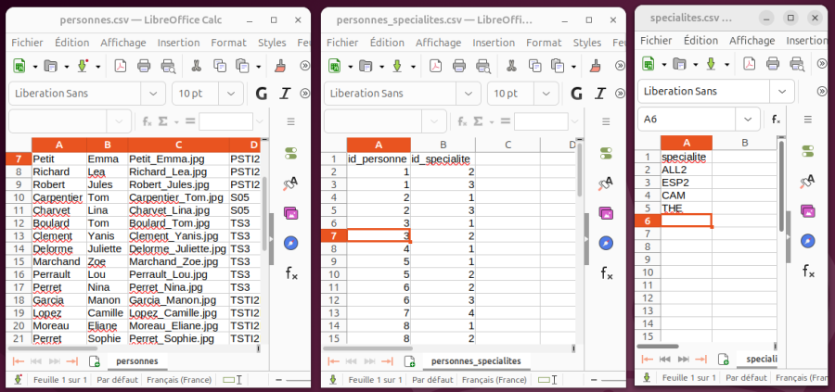The height and width of the screenshot is (392, 835).
Task: Click zoom slider in personnes.csv status bar
Action: pos(298,380)
